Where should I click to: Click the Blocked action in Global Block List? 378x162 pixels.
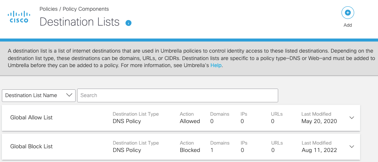(190, 150)
